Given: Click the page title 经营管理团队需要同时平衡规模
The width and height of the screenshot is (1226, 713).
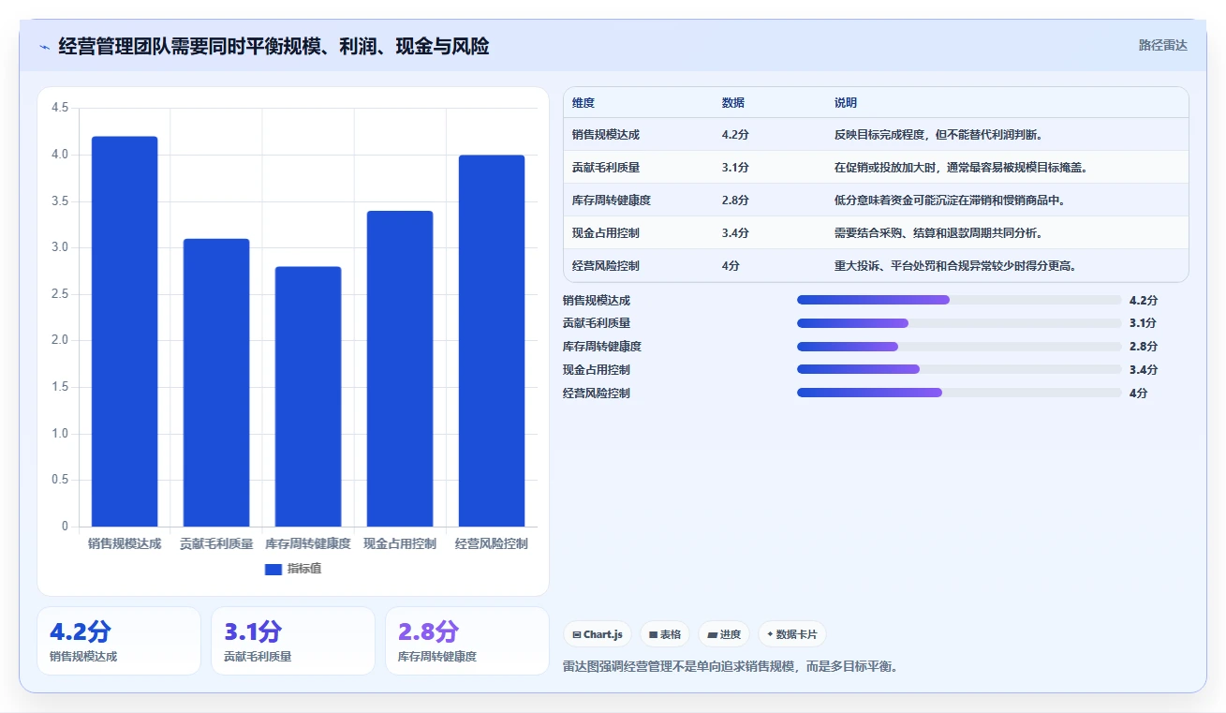Looking at the screenshot, I should click(x=273, y=47).
